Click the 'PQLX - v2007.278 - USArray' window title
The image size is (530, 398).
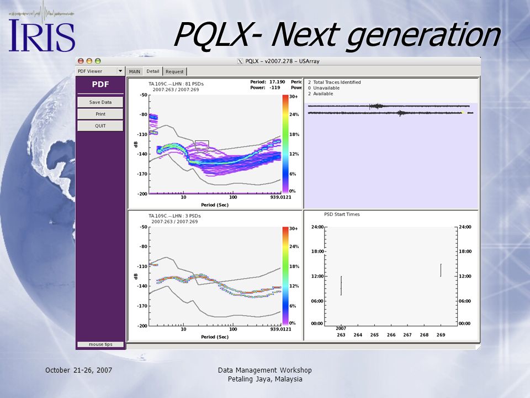[282, 61]
